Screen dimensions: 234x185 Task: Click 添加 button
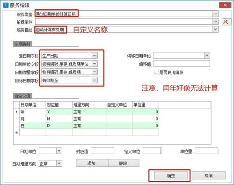pos(92,163)
